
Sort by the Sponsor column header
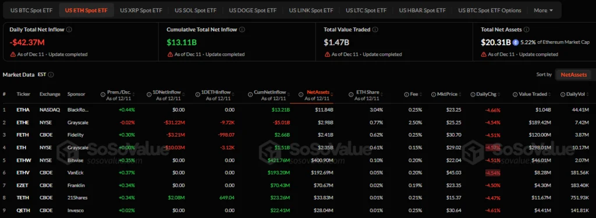76,94
